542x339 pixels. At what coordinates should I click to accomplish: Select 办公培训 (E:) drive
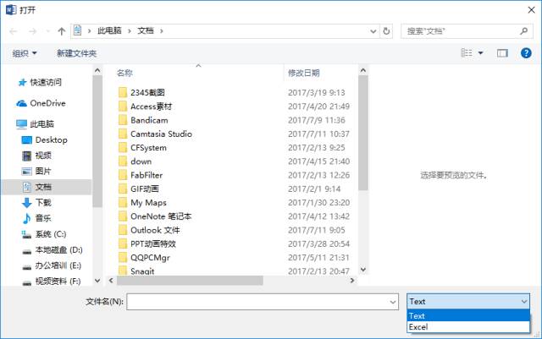[58, 265]
